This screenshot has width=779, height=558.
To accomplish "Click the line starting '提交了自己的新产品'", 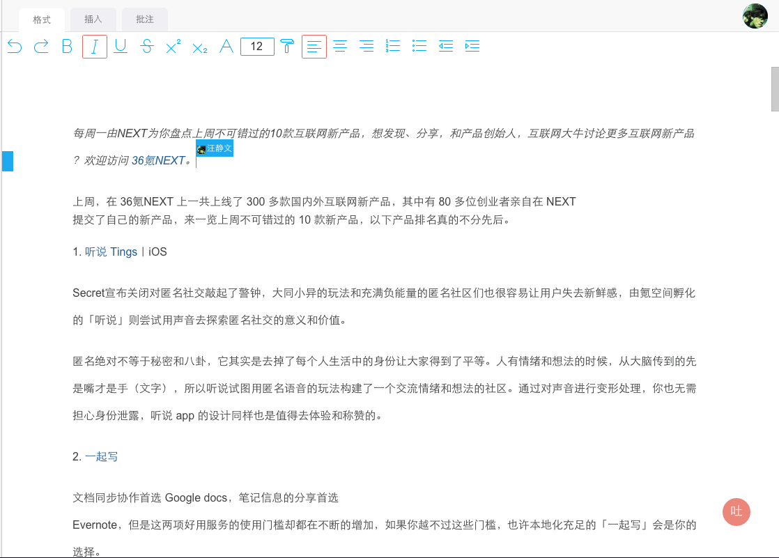I will coord(292,219).
